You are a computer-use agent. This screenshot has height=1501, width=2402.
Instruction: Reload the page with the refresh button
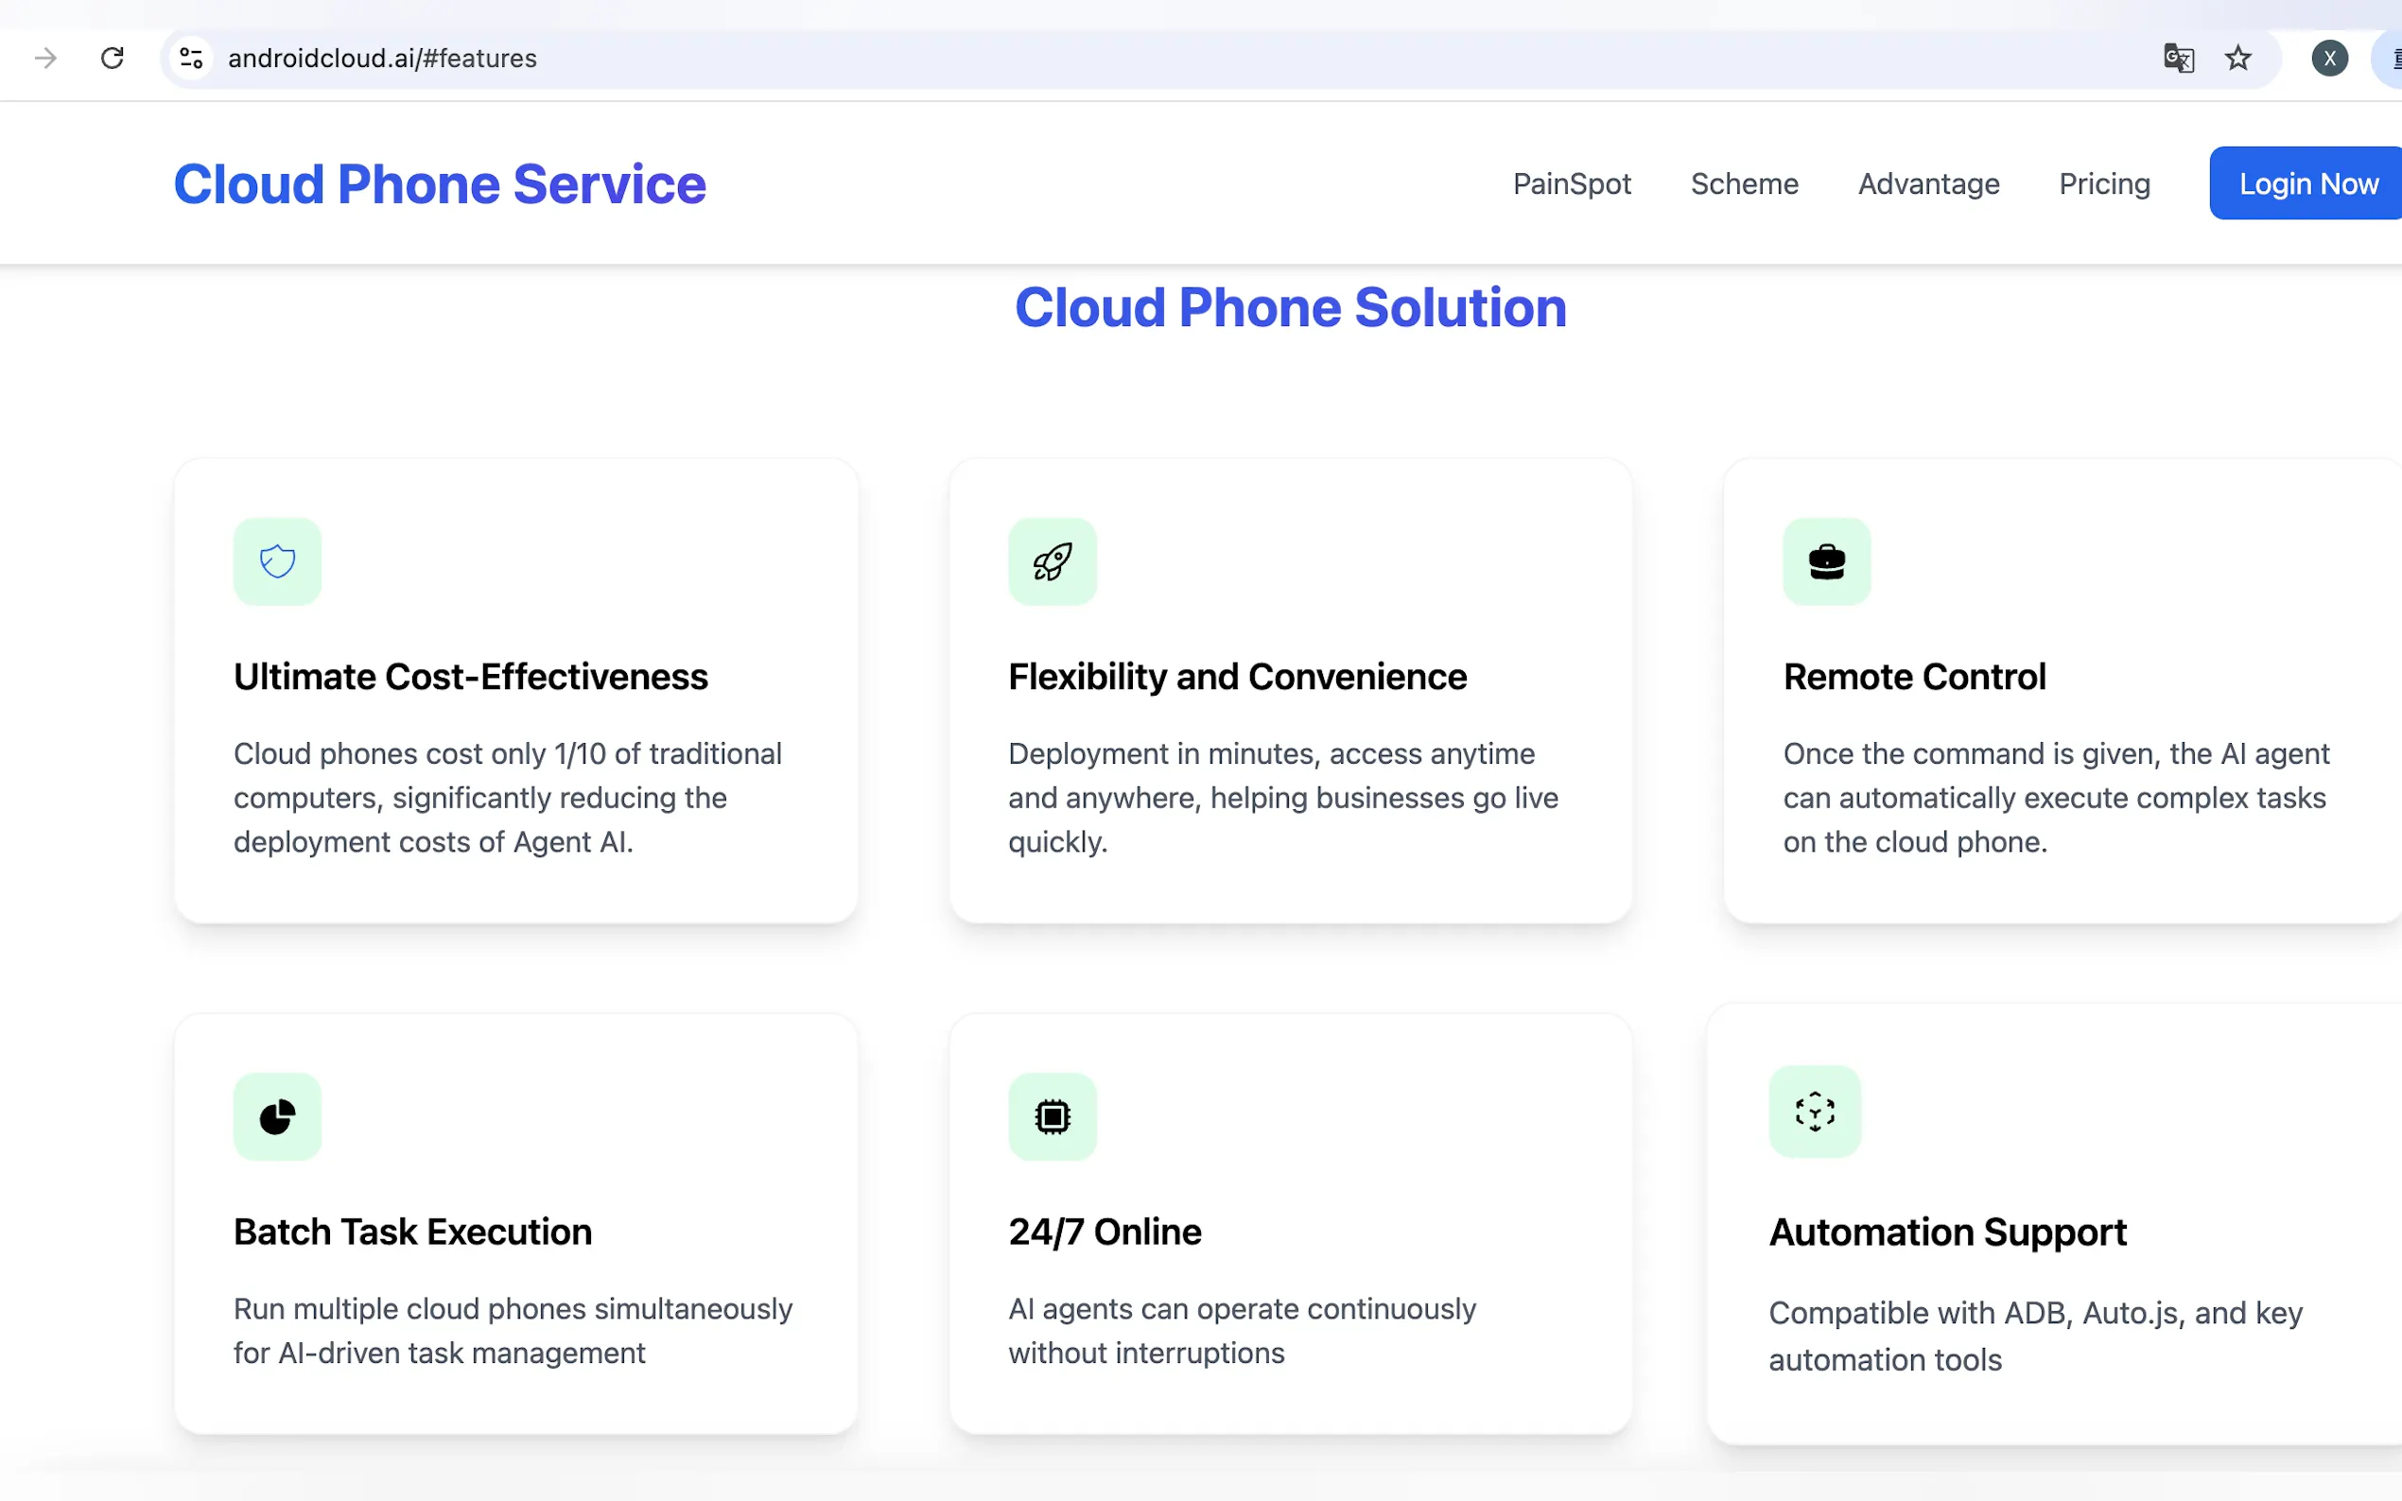pos(113,59)
